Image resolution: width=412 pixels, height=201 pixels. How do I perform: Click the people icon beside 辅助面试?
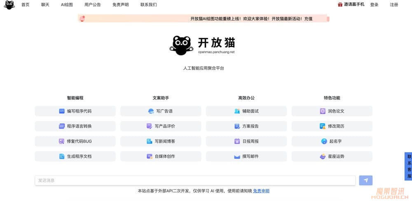pos(237,111)
